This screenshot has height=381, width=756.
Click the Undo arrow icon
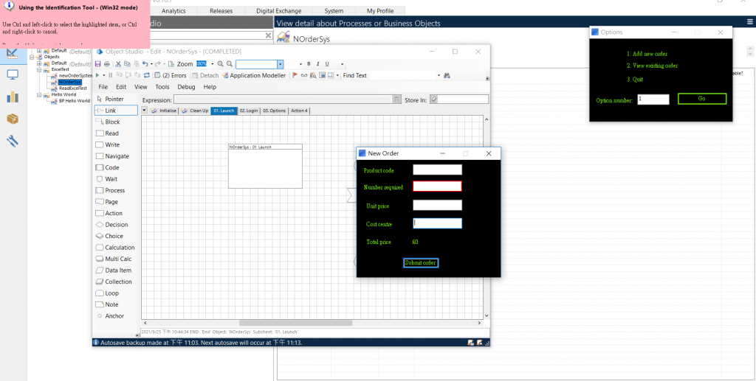[x=145, y=64]
